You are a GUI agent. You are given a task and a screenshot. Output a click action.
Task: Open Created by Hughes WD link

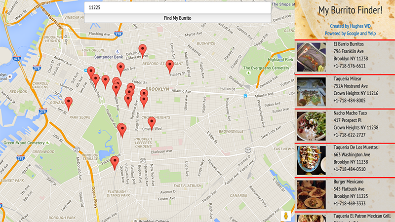click(350, 26)
